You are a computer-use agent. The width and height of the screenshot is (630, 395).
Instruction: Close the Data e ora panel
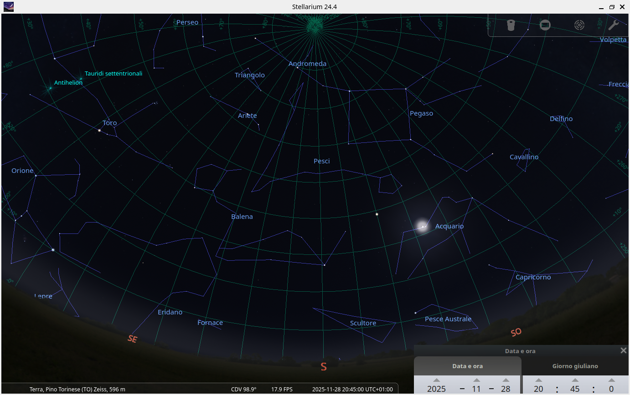click(x=623, y=350)
